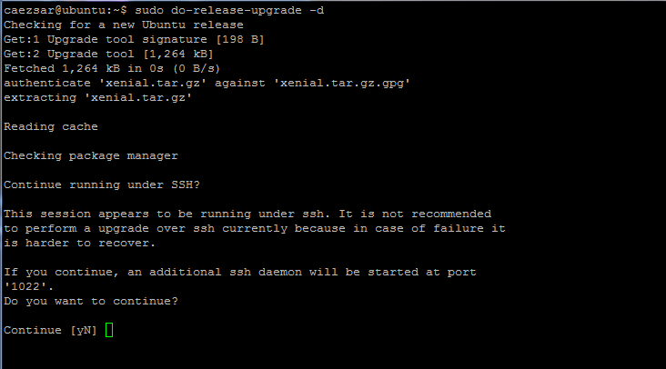
Task: Click the word 'authenticate' in the output
Action: click(x=47, y=83)
